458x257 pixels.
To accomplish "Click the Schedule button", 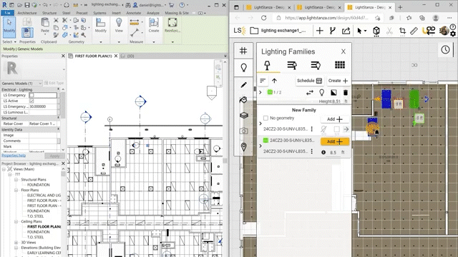I will (309, 81).
